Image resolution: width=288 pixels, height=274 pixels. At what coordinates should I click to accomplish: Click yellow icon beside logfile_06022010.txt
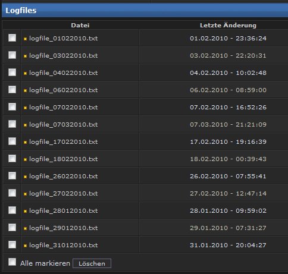pos(25,90)
